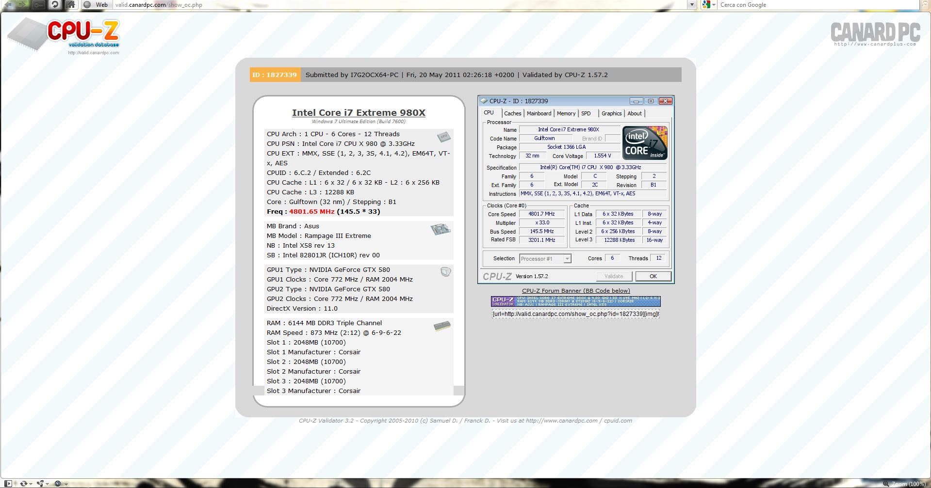This screenshot has height=488, width=931.
Task: Switch to the Mainboard tab
Action: pyautogui.click(x=539, y=113)
